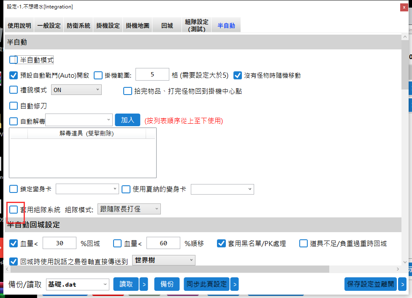The image size is (412, 298).
Task: Open the 禮貌模式 ON dropdown
Action: click(x=76, y=90)
